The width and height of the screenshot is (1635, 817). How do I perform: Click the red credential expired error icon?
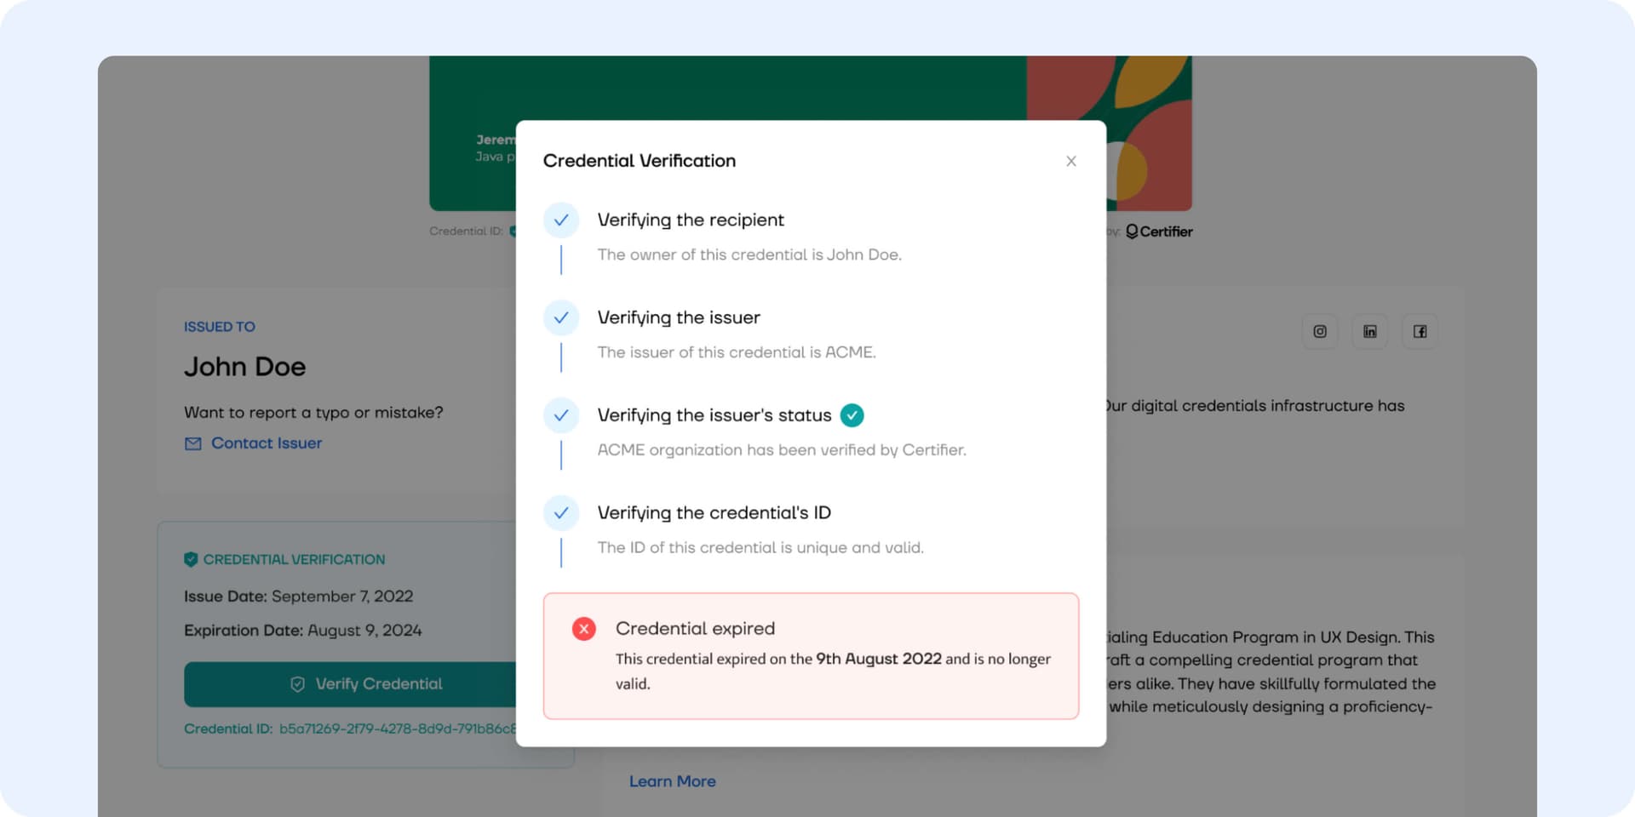click(x=583, y=629)
